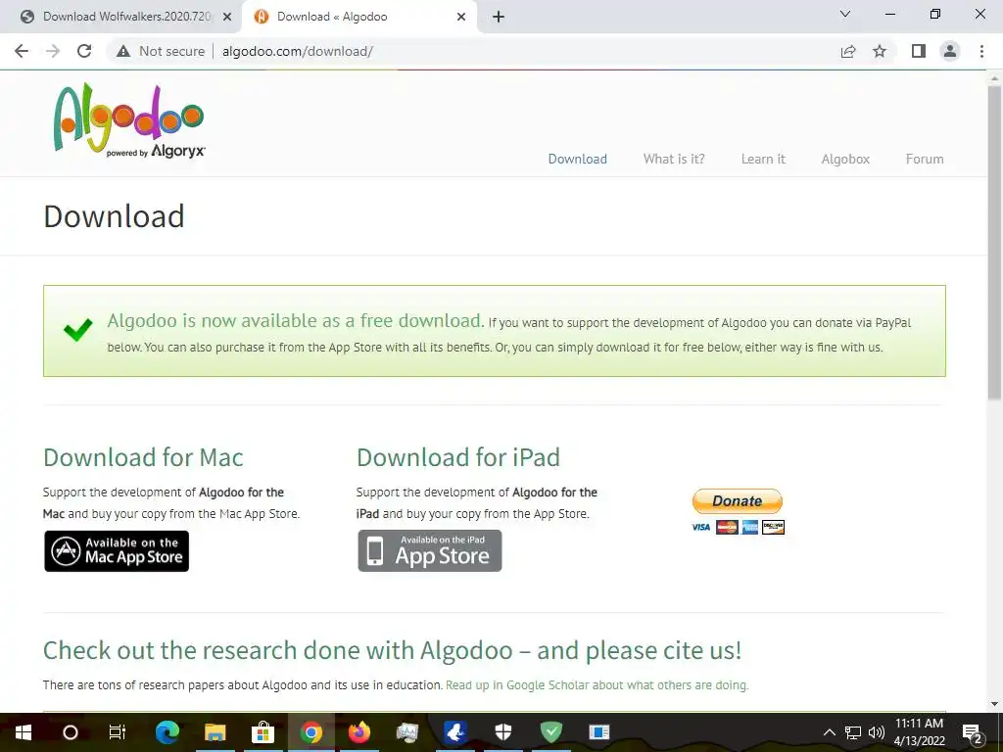Open Cortana search circle in taskbar
Viewport: 1003px width, 752px height.
[71, 732]
